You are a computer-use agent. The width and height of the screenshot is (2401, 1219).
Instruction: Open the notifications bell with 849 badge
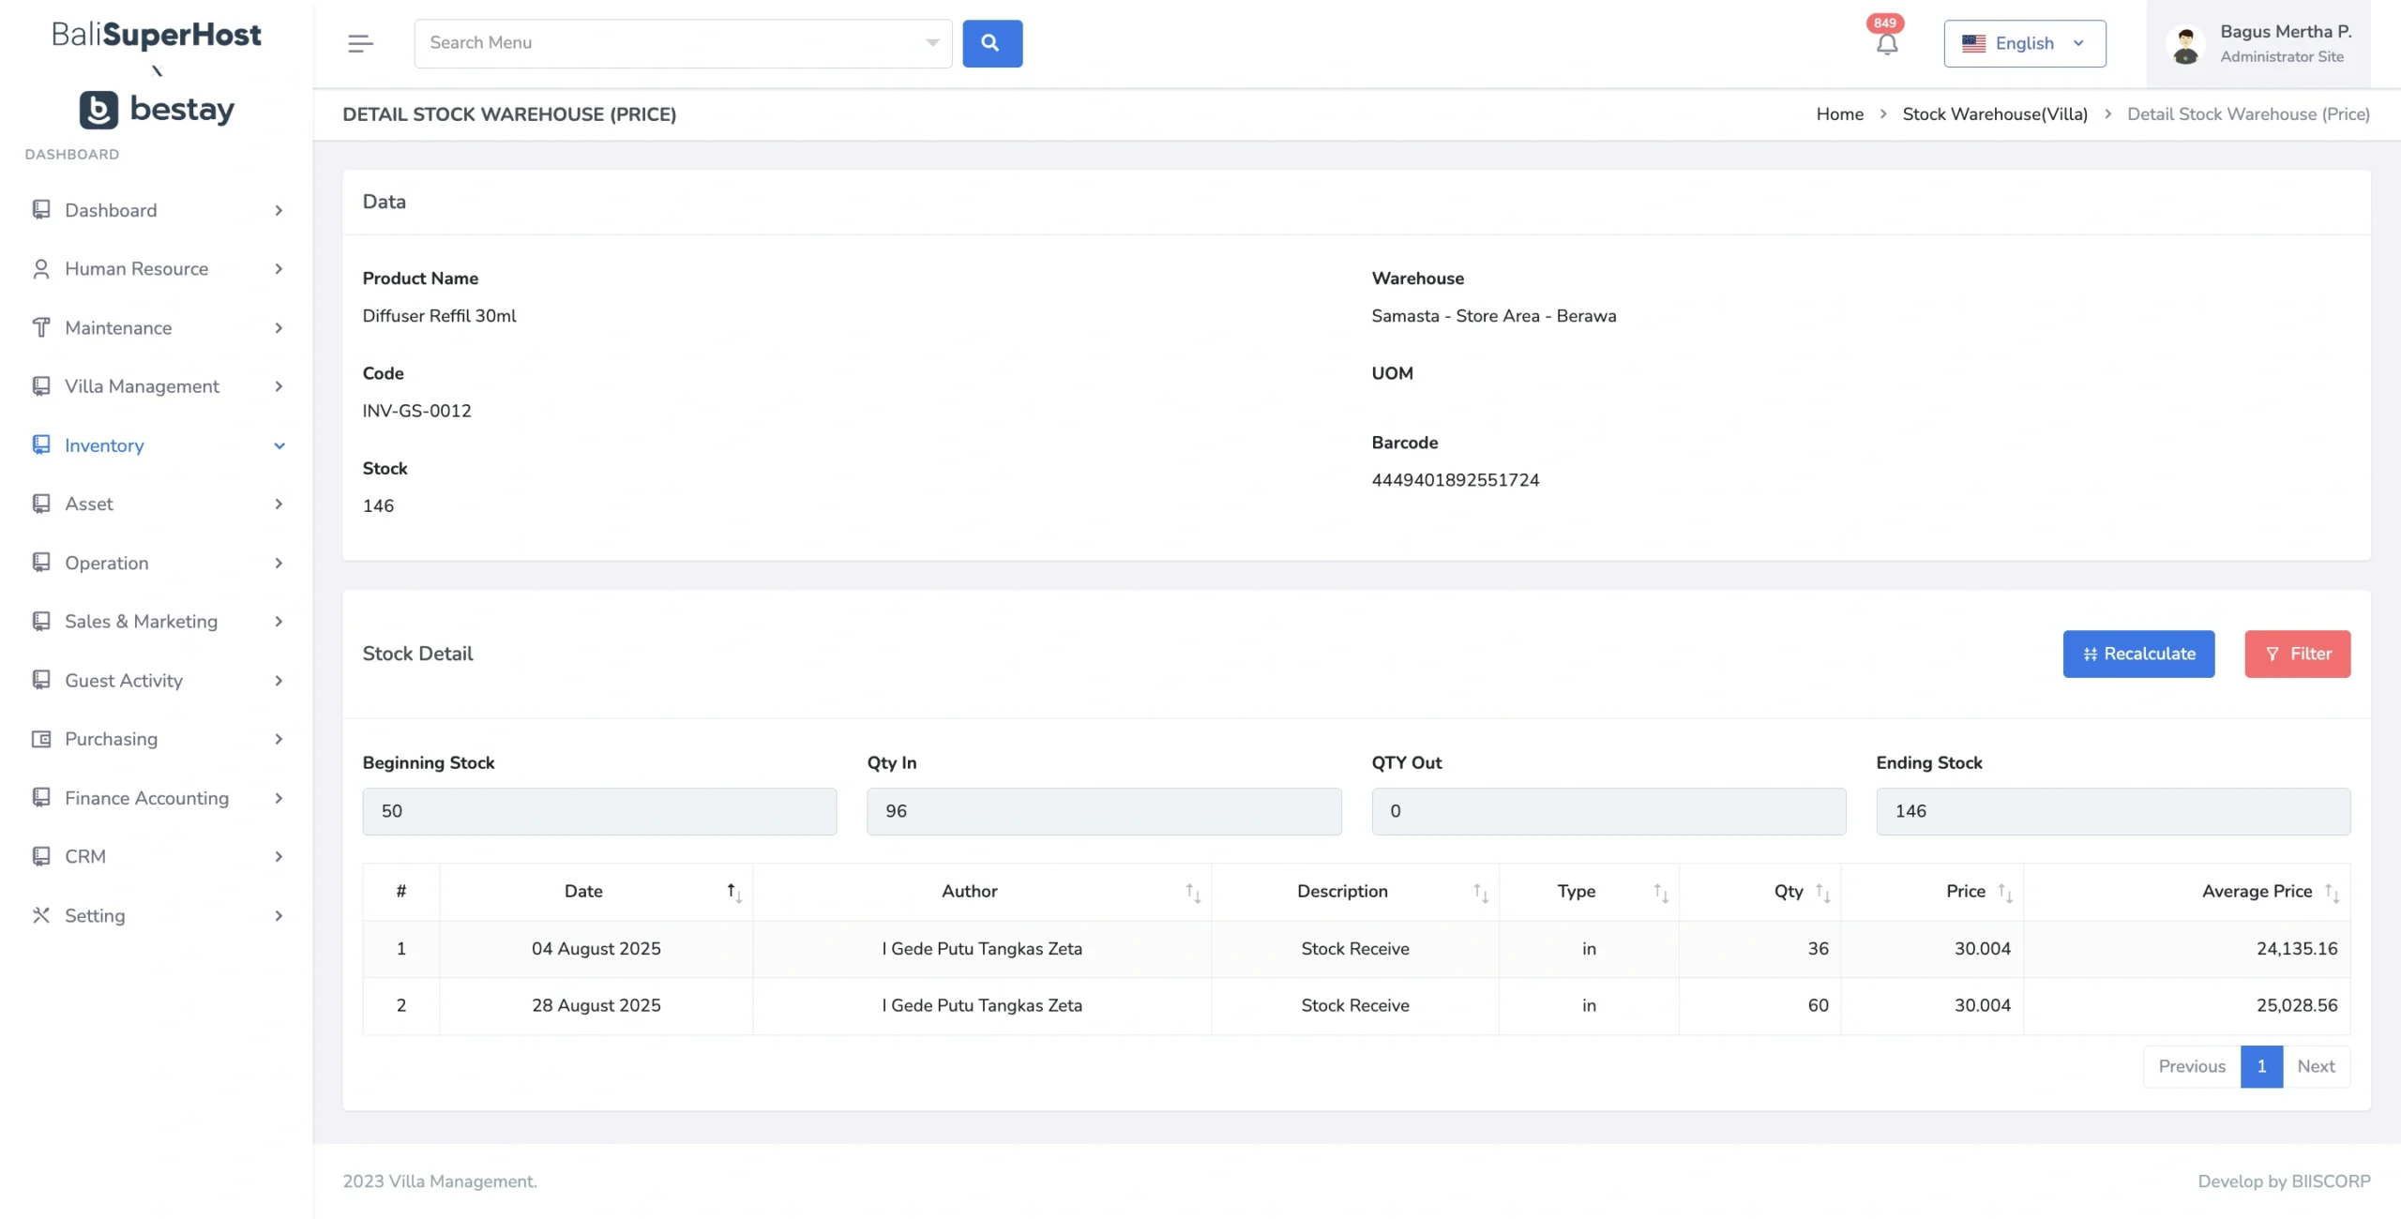coord(1886,43)
